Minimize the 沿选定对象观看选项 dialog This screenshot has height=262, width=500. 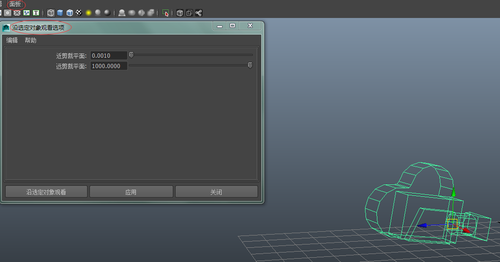coord(219,26)
